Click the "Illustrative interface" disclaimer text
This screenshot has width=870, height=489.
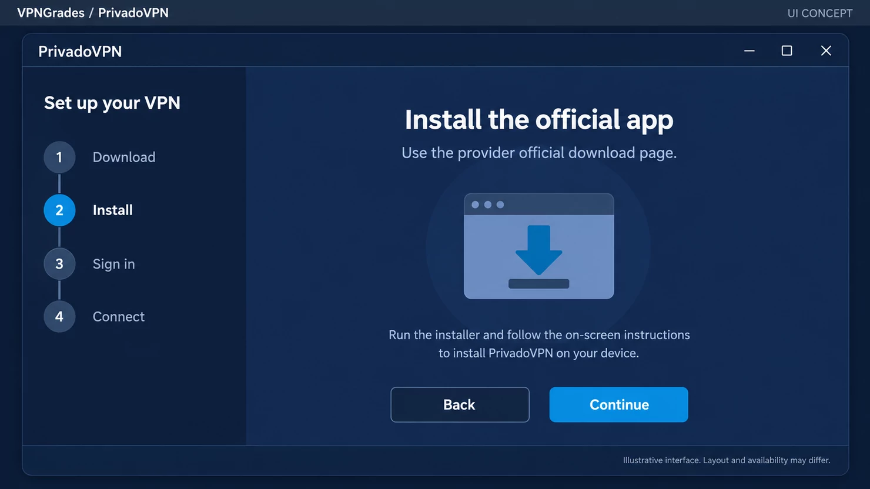727,460
